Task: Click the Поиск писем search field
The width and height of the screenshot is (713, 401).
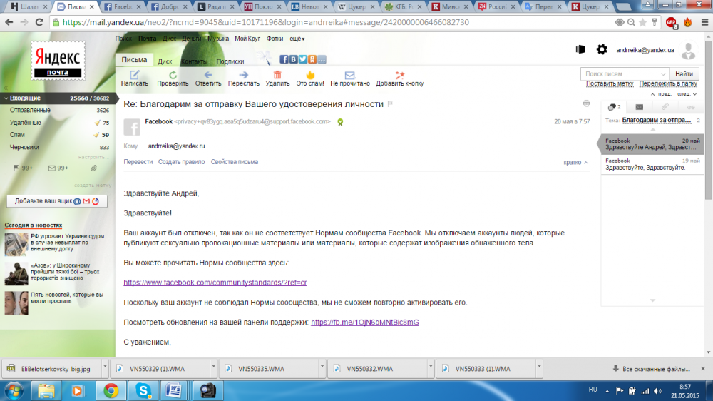Action: [x=625, y=73]
